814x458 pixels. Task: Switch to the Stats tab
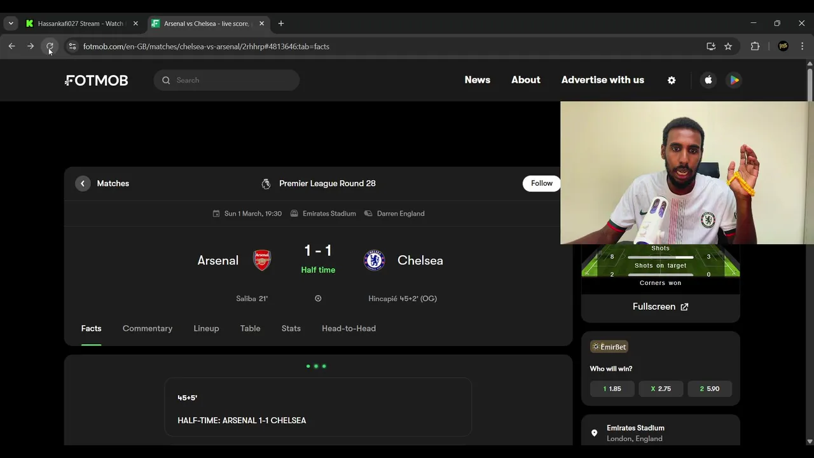click(291, 328)
